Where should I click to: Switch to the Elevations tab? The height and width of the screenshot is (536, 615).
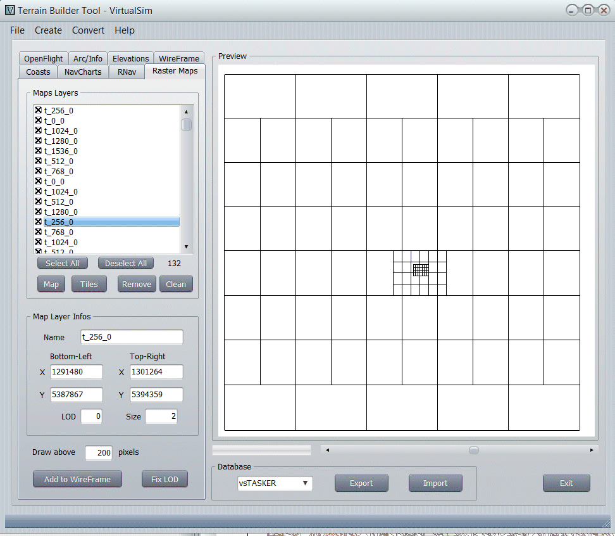[131, 58]
